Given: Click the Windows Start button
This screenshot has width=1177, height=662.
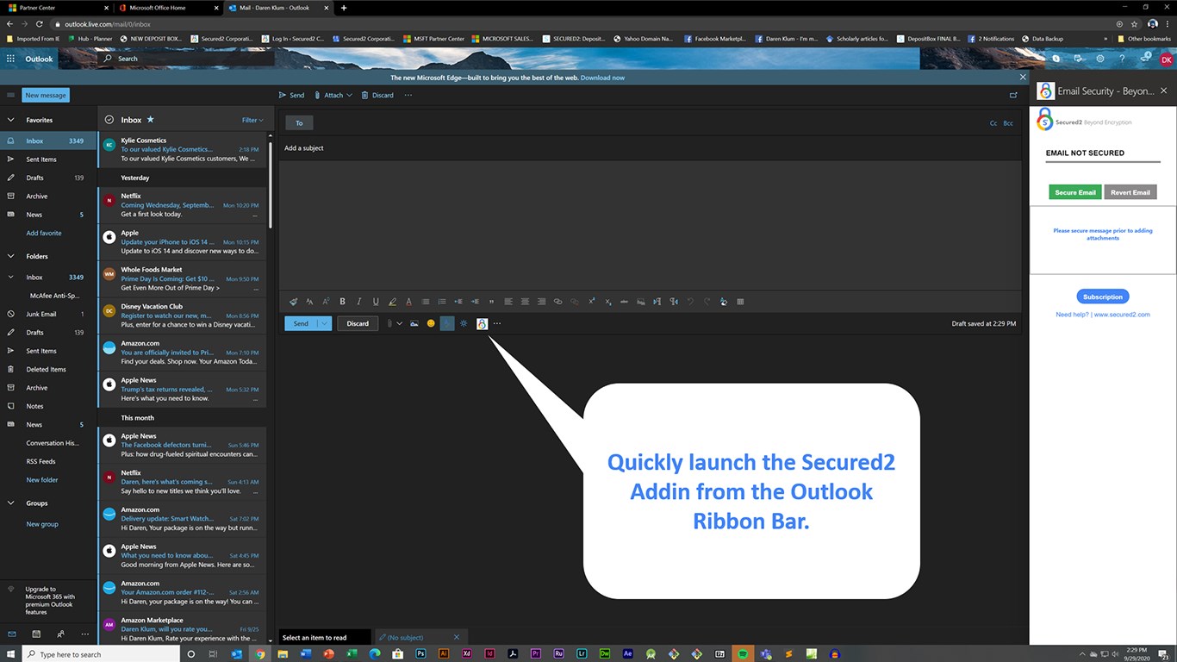Looking at the screenshot, I should pos(10,654).
